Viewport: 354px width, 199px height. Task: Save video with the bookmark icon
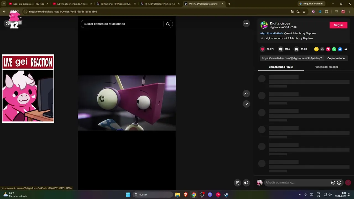(296, 49)
